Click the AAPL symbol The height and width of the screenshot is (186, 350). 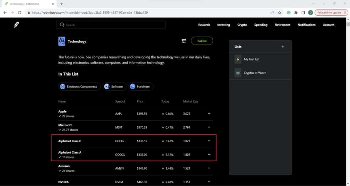[119, 114]
